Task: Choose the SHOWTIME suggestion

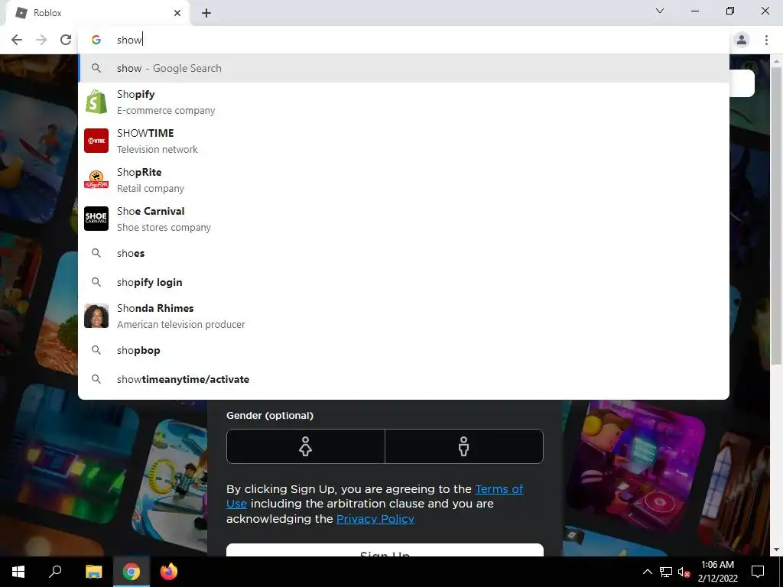Action: pos(404,141)
